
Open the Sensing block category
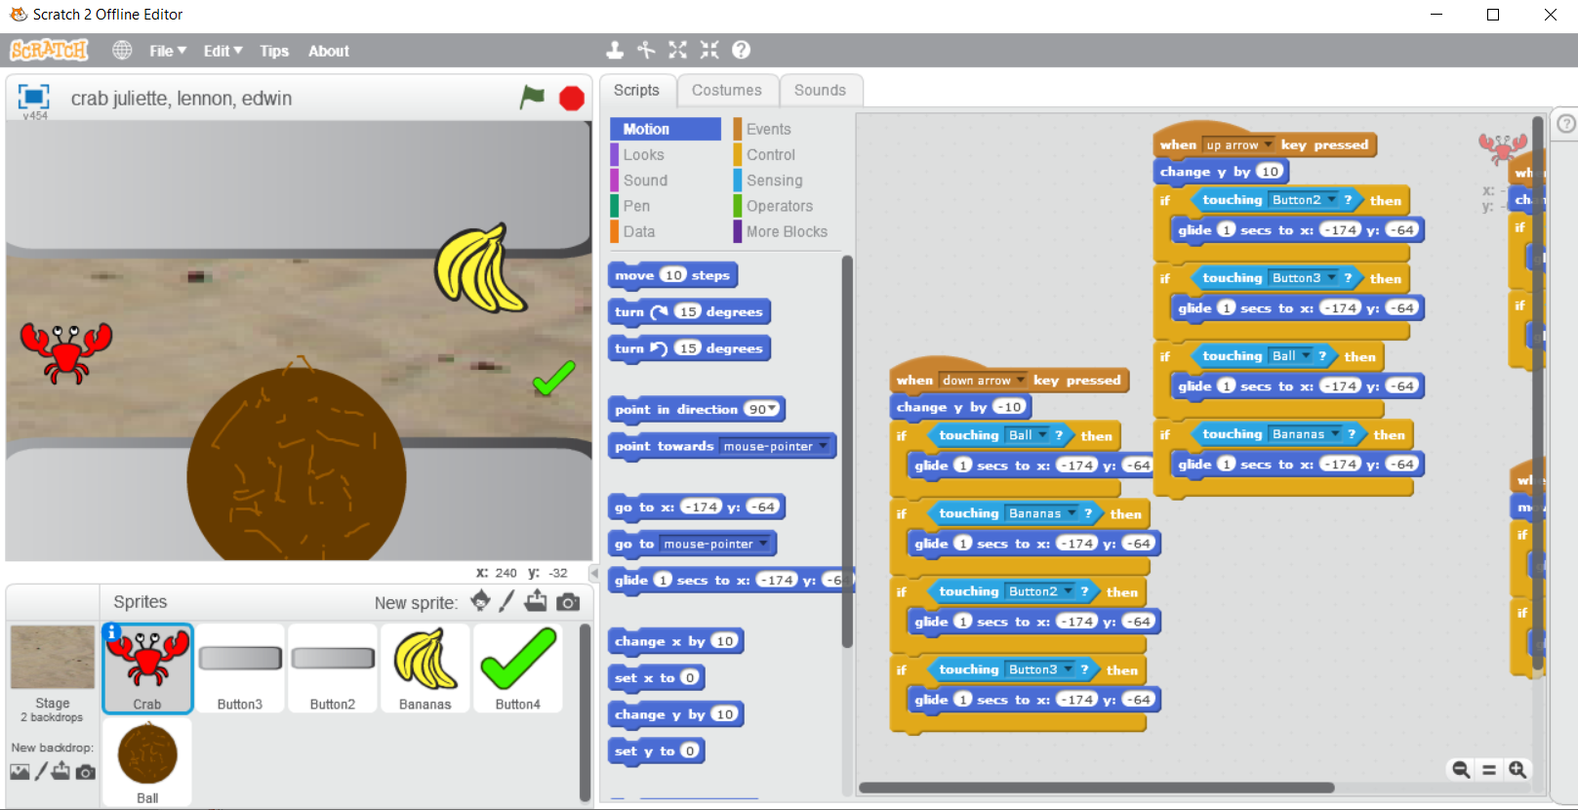[774, 181]
